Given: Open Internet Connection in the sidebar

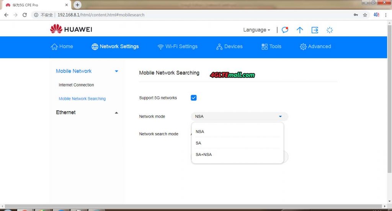Looking at the screenshot, I should (x=76, y=85).
